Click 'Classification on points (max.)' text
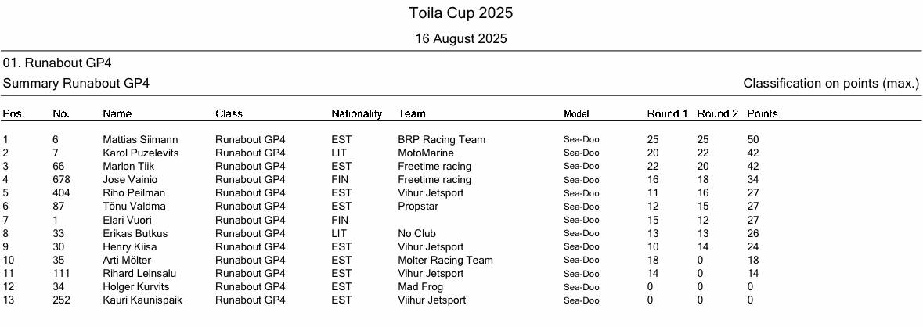 pyautogui.click(x=831, y=83)
